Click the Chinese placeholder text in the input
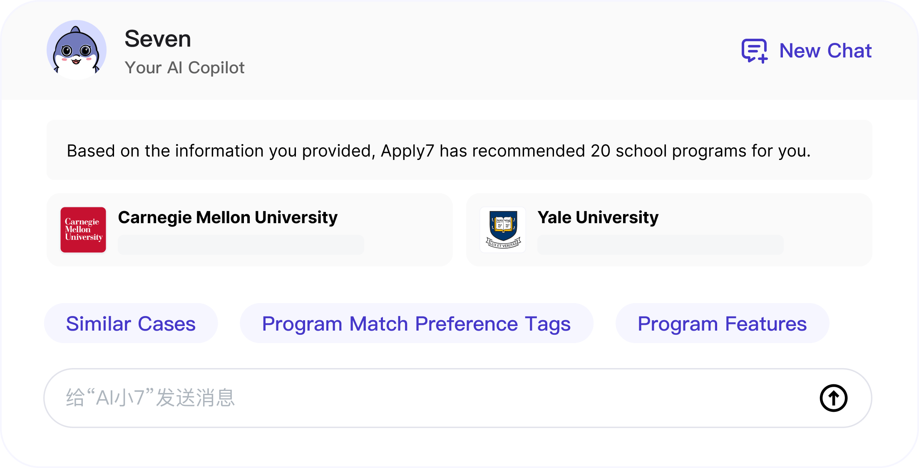 coord(151,398)
